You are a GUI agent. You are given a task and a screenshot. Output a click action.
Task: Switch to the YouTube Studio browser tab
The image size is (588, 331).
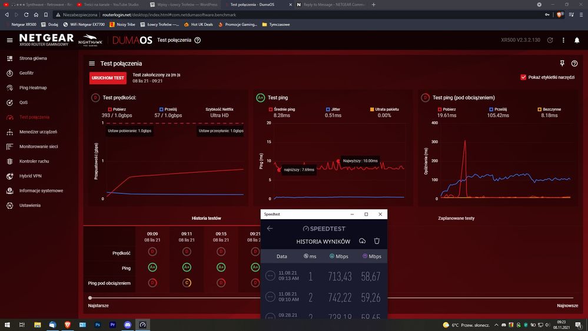(109, 5)
